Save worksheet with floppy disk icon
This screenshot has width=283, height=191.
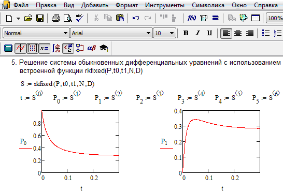click(40, 18)
